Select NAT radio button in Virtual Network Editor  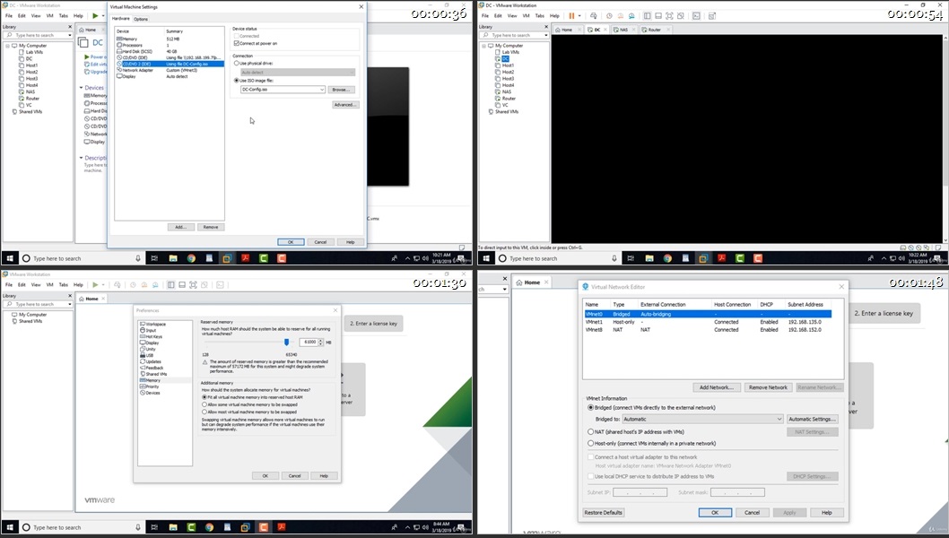click(591, 432)
